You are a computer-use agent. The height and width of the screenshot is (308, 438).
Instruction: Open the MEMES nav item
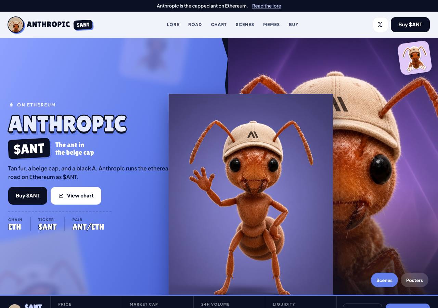271,25
